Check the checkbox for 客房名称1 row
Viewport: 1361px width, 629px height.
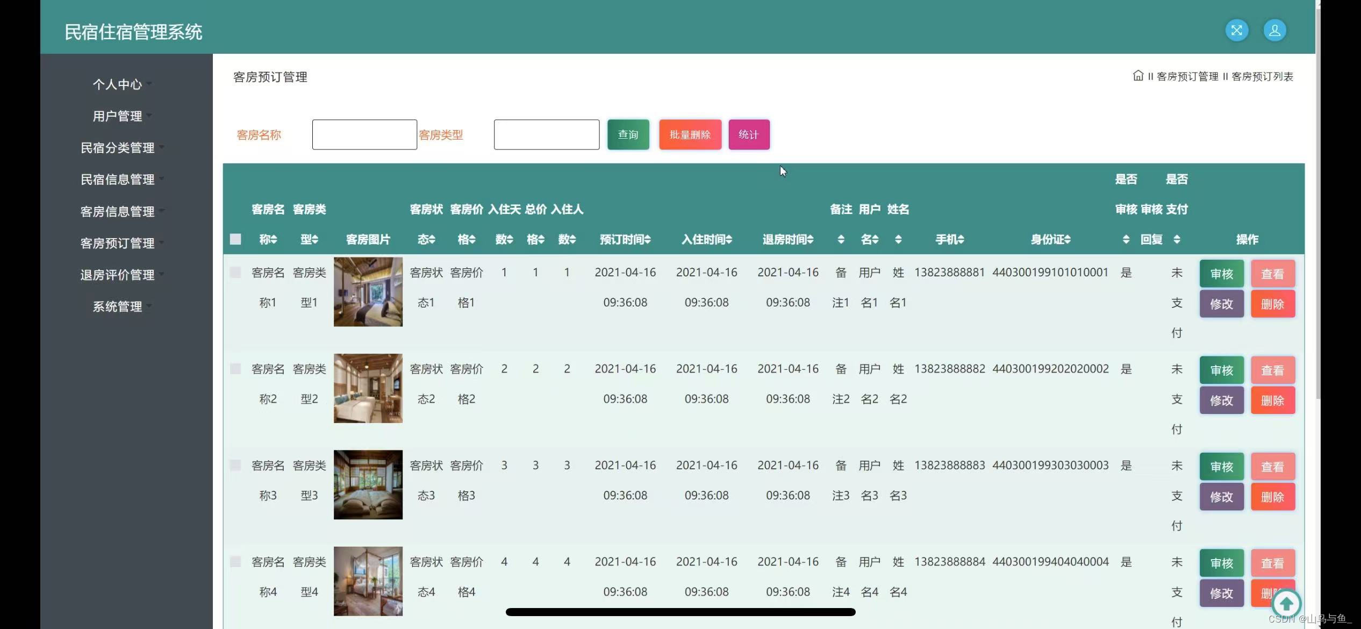(235, 273)
